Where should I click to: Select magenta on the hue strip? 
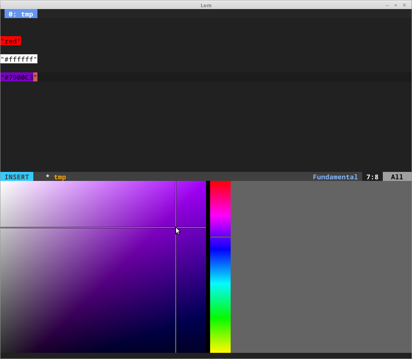point(220,210)
